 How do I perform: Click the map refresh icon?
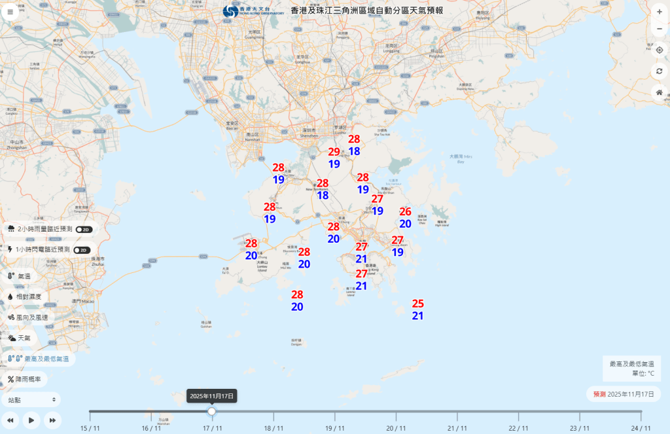tap(660, 71)
